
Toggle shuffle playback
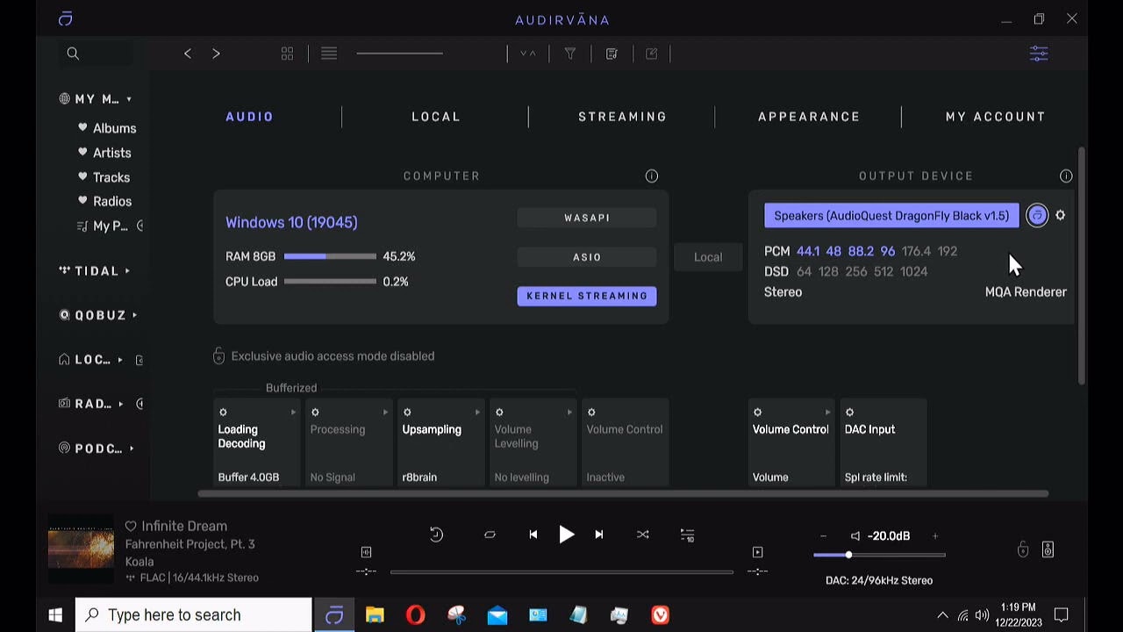(x=643, y=535)
